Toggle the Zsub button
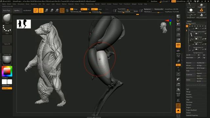Viewport: 210px width, 118px height. (x=100, y=10)
